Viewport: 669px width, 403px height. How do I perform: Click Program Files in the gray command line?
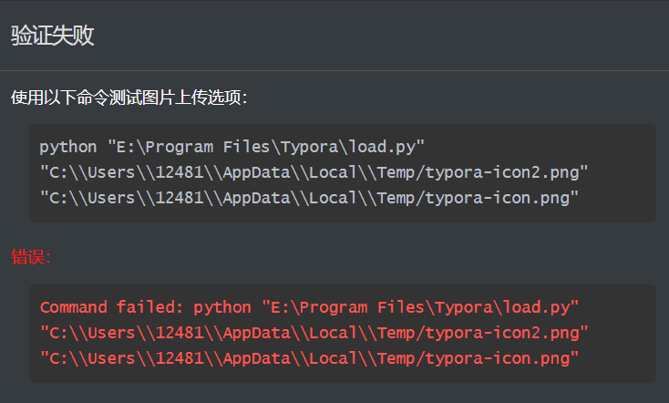tap(207, 147)
